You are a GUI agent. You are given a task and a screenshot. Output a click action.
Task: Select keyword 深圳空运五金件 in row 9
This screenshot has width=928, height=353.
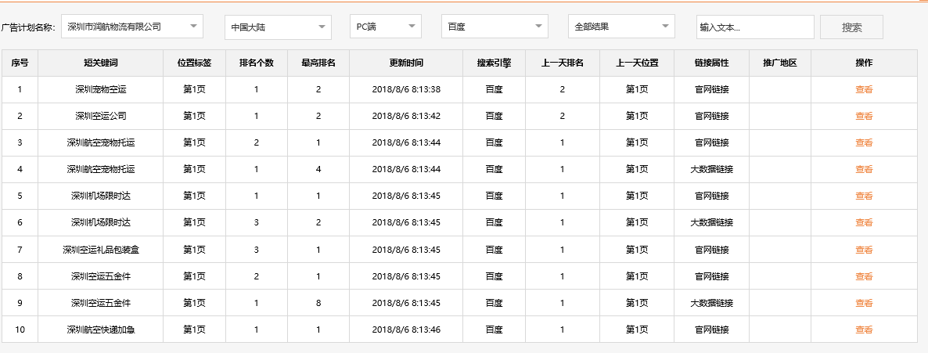pyautogui.click(x=101, y=303)
